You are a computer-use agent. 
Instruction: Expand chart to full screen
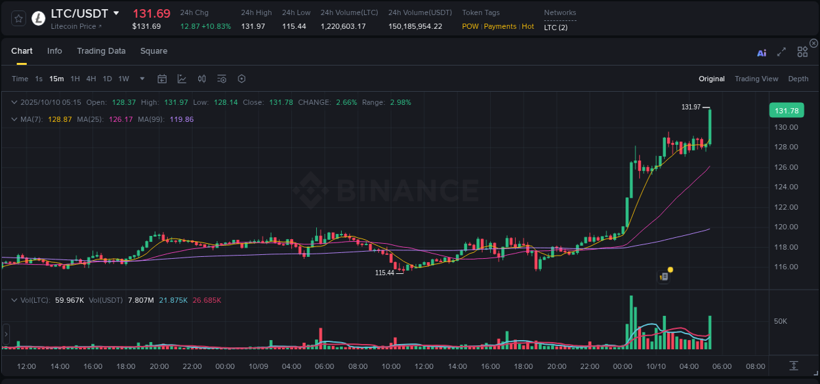click(781, 52)
